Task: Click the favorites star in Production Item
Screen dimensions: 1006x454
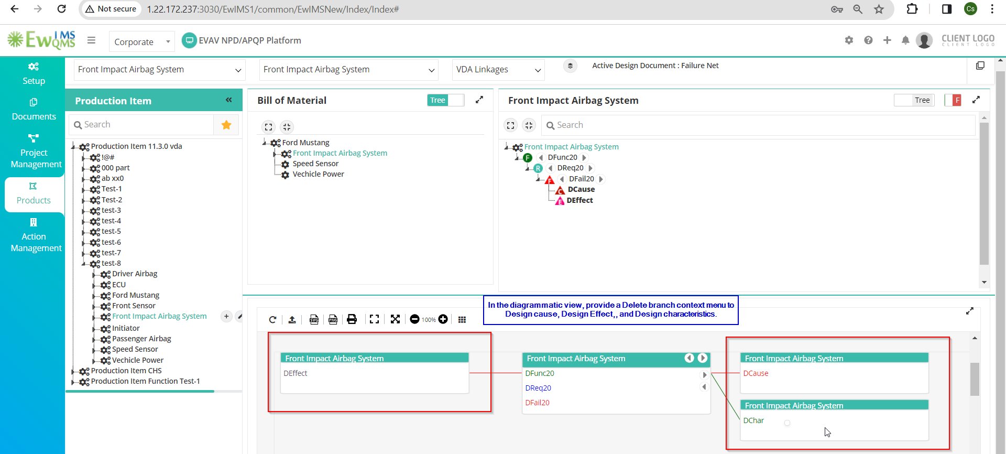Action: [x=226, y=125]
